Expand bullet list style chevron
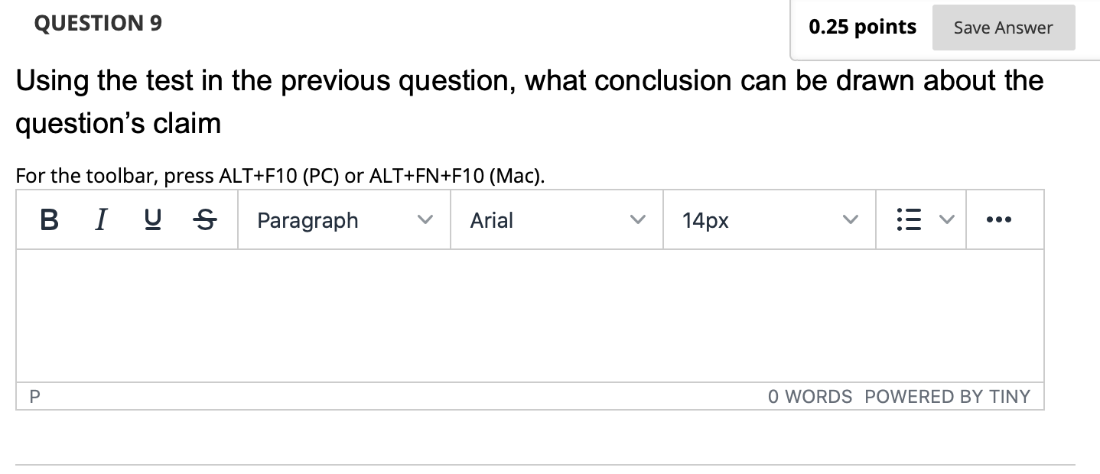This screenshot has width=1100, height=474. pos(946,220)
